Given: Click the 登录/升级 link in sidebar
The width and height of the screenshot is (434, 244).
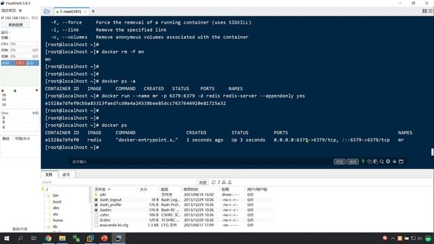Looking at the screenshot, I should [x=20, y=229].
